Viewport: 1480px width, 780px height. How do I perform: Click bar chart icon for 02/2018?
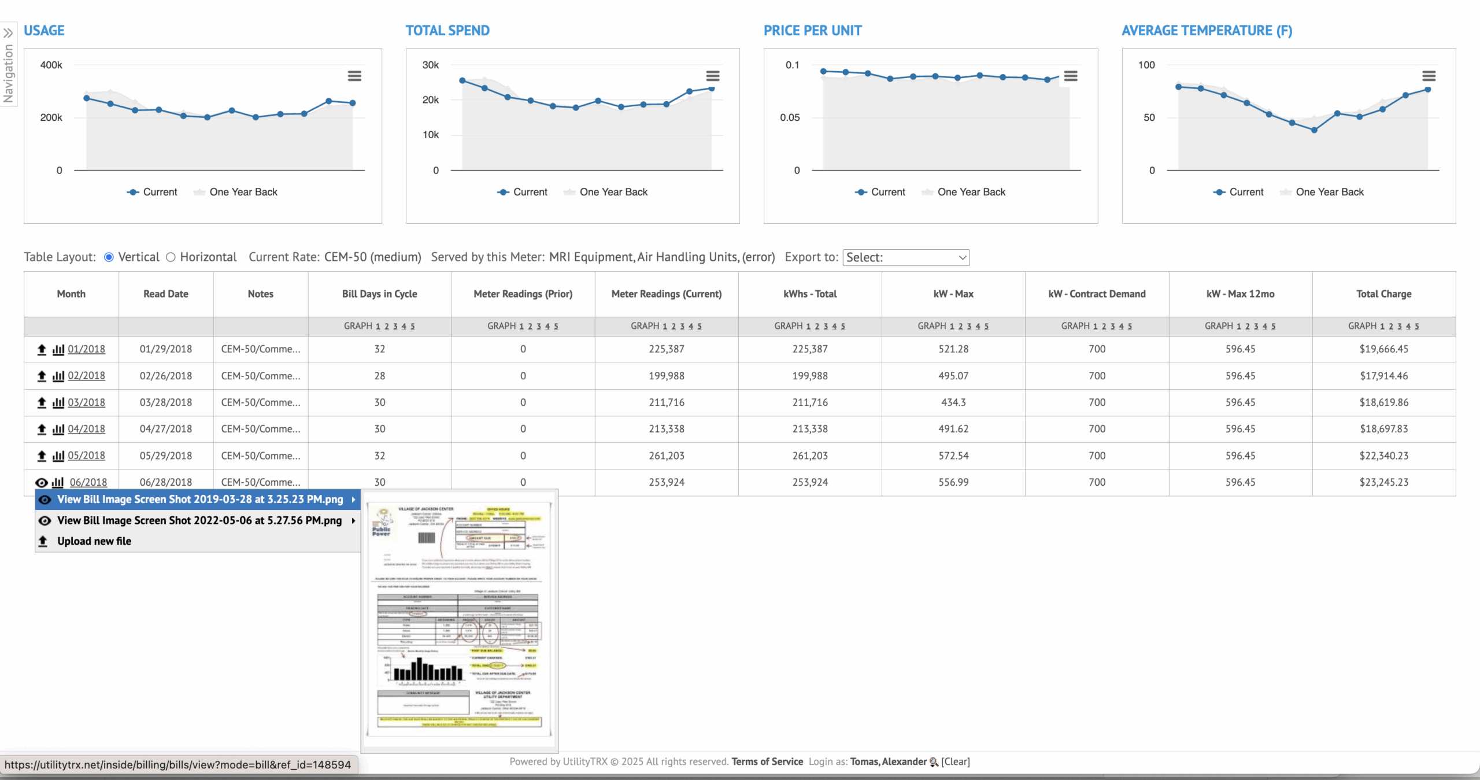pos(58,376)
